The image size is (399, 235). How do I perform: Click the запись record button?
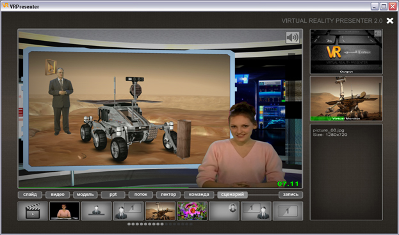tap(291, 195)
